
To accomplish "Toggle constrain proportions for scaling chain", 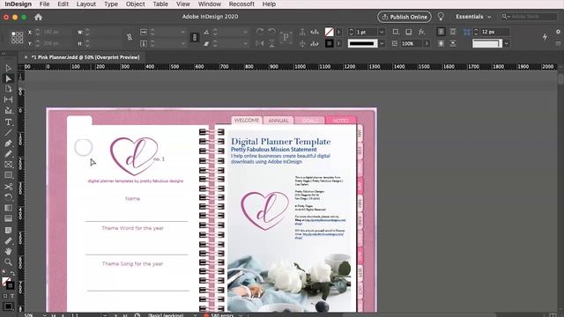I will tap(195, 37).
